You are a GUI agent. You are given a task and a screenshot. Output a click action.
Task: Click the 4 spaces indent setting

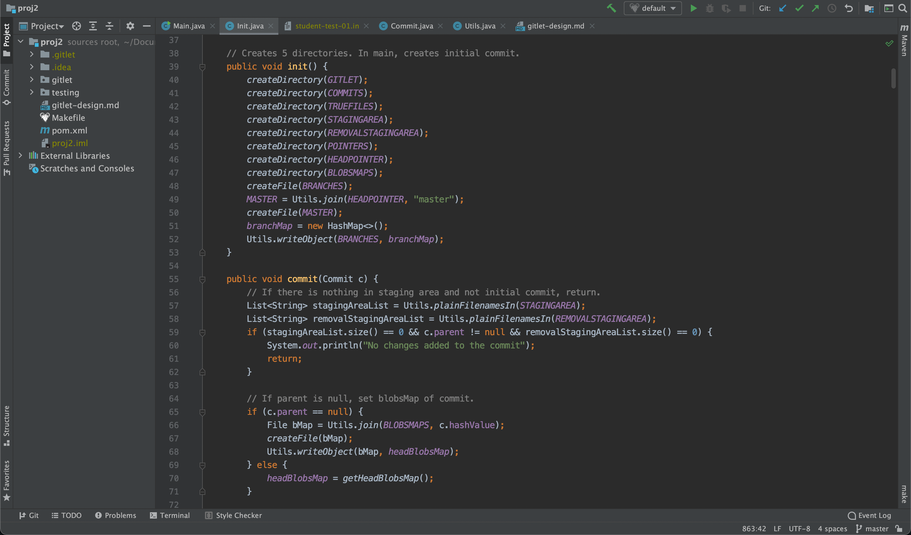pyautogui.click(x=833, y=528)
